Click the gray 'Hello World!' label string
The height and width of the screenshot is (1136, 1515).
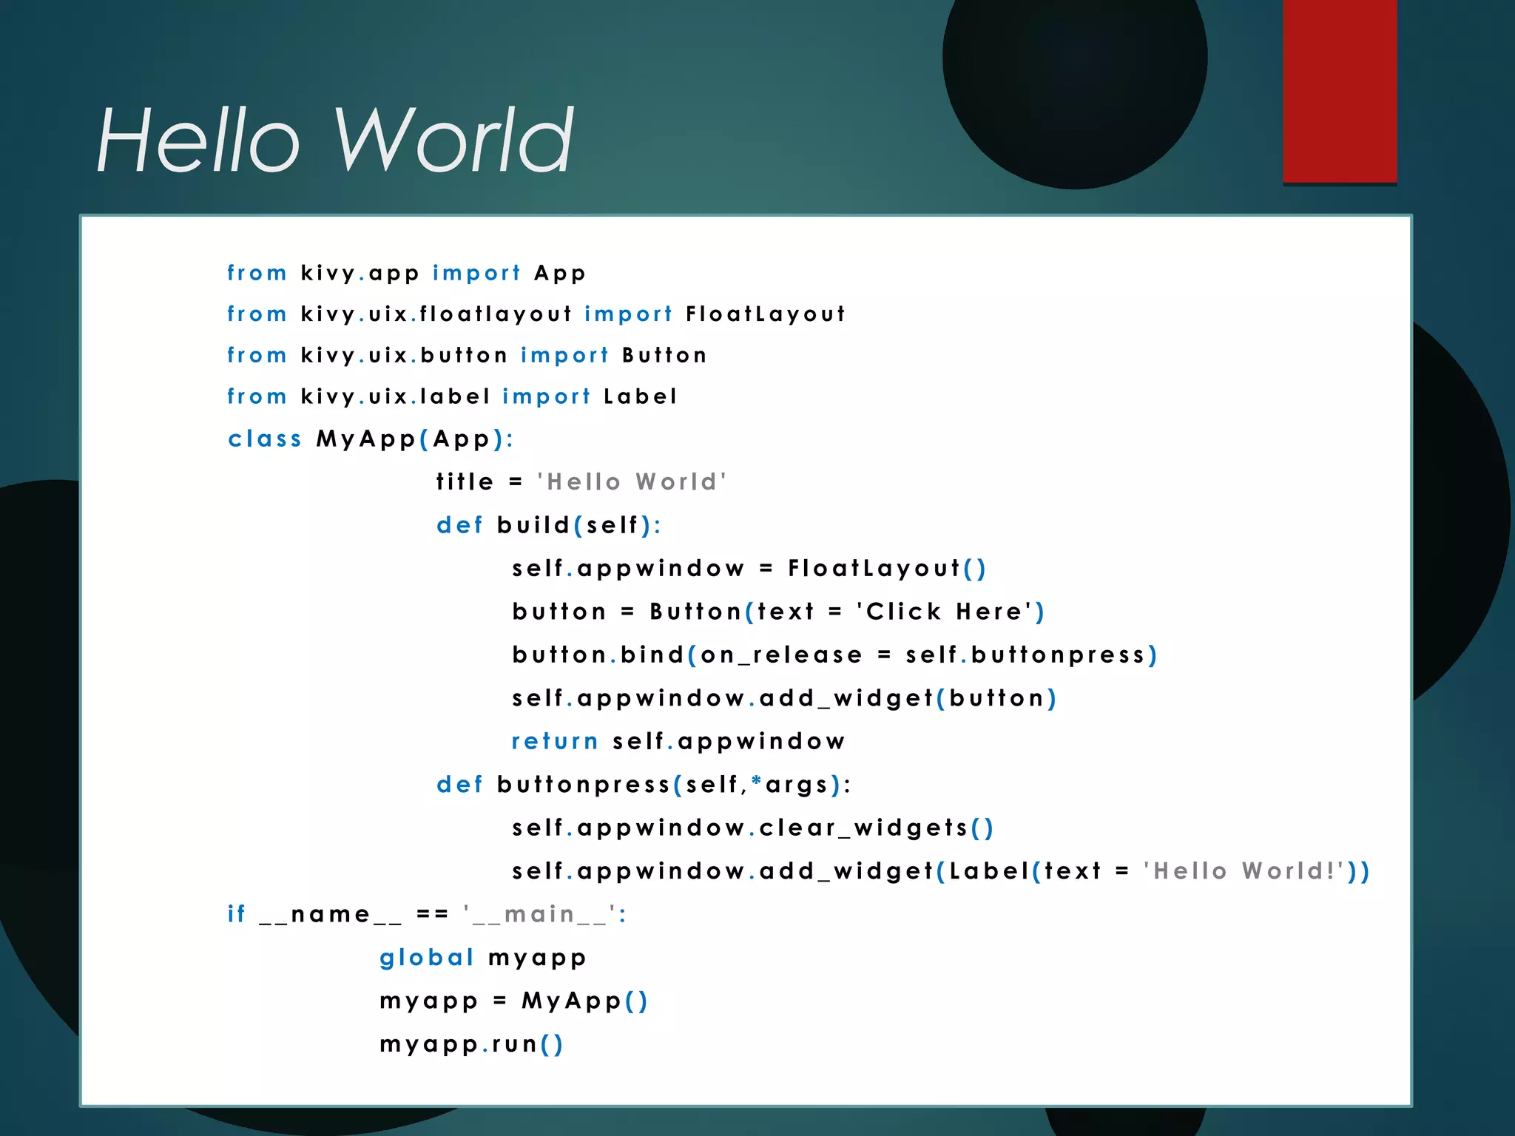1247,871
